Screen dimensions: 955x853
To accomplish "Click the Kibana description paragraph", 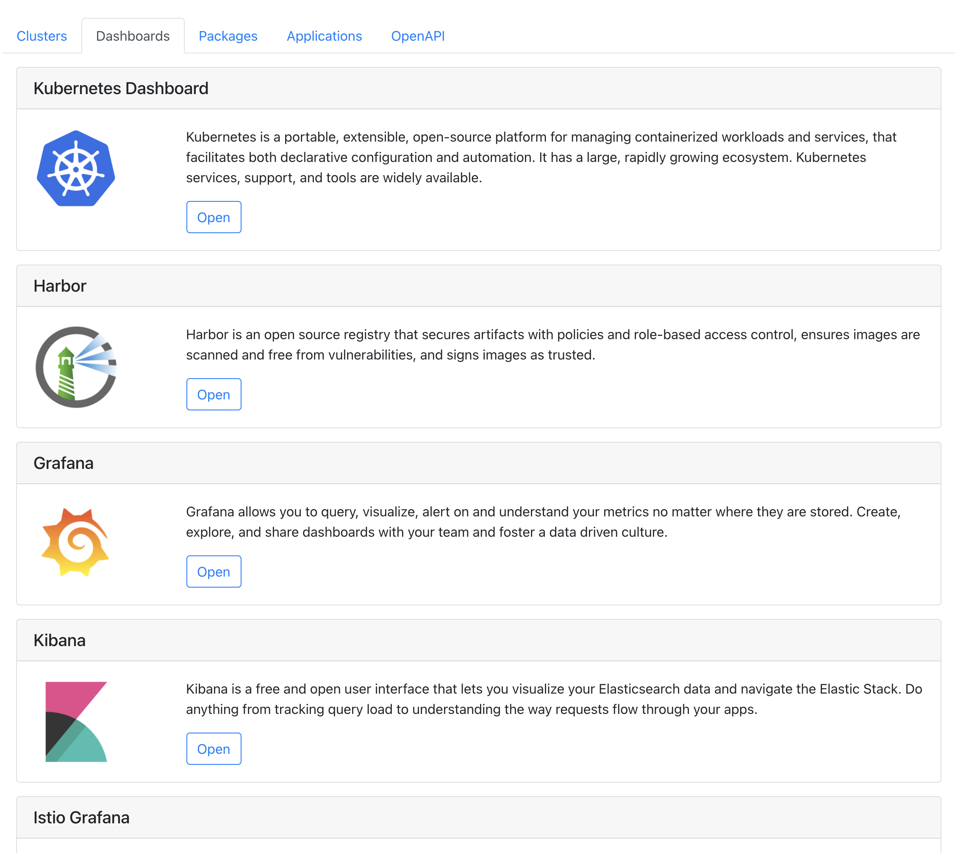I will (554, 699).
